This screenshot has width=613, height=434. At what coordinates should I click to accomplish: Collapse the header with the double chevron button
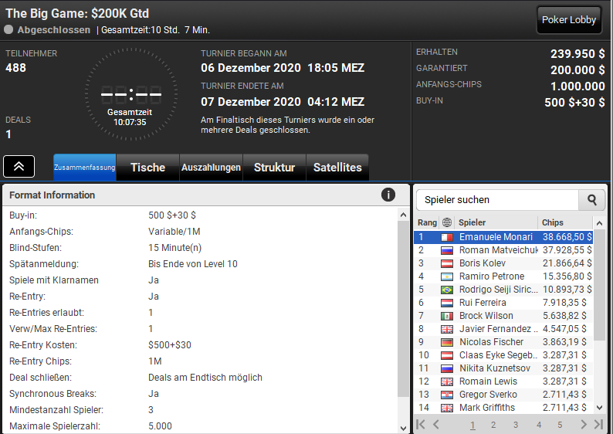[x=19, y=166]
